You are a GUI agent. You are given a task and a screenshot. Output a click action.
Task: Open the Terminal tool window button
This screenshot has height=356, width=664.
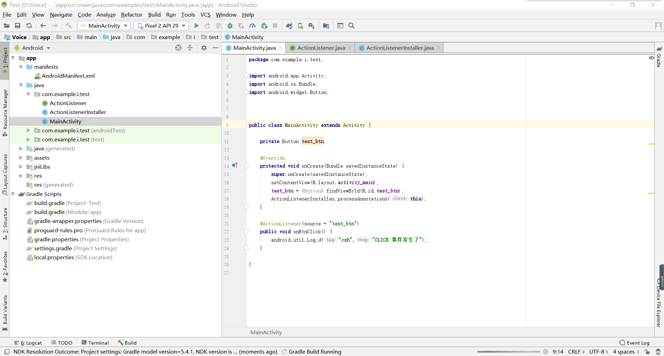[x=95, y=343]
